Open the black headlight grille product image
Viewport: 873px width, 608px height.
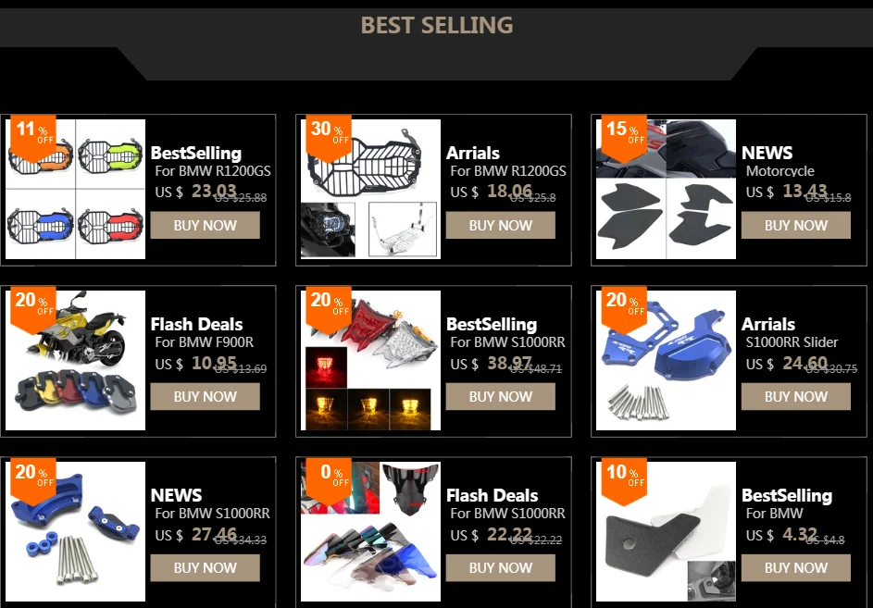click(x=371, y=190)
